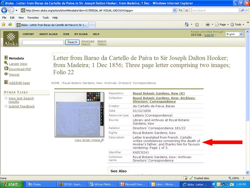Switch to iTunes in the taskbar
The image size is (250, 188).
(x=41, y=184)
